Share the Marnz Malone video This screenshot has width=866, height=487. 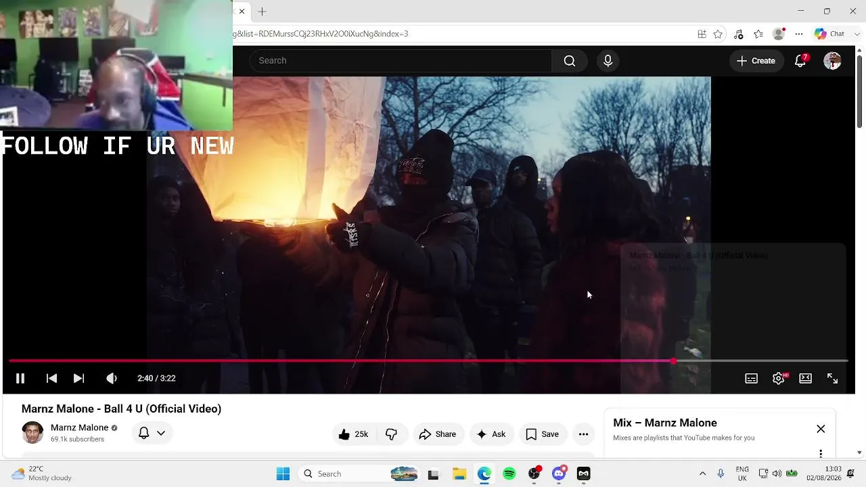coord(437,434)
